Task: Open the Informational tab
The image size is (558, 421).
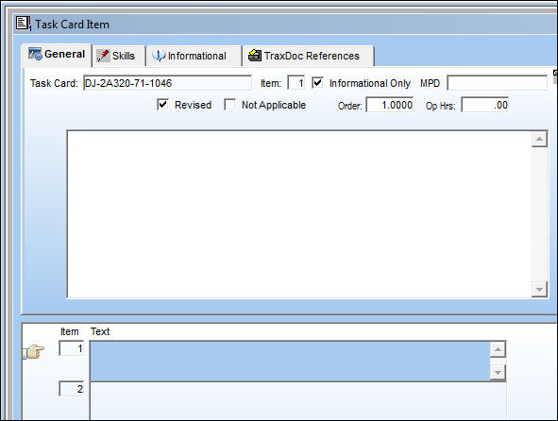Action: (194, 57)
